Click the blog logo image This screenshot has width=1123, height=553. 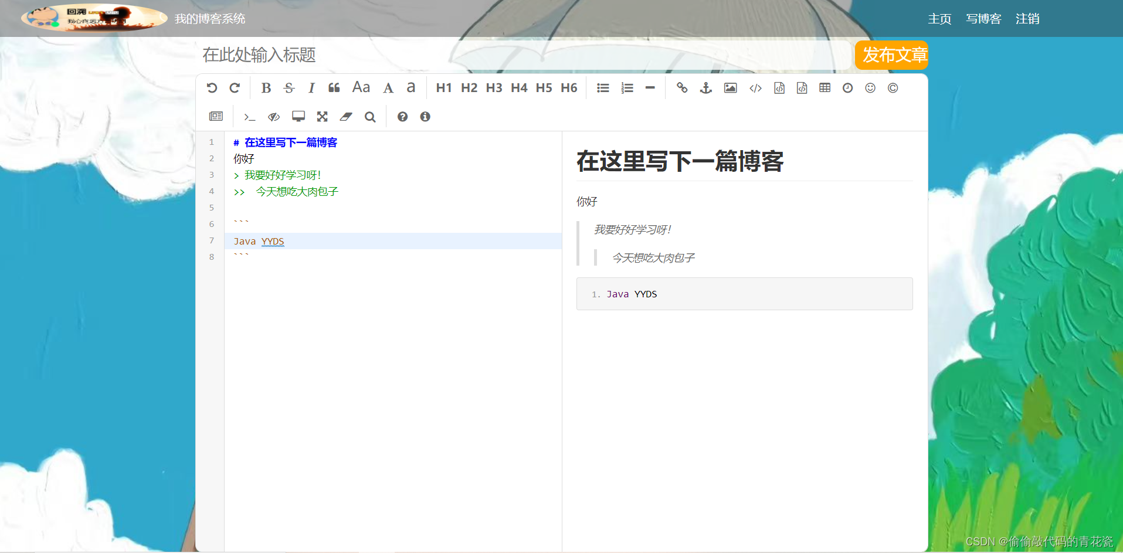[x=94, y=18]
